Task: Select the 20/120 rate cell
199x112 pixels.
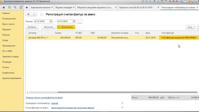Action: pyautogui.click(x=81, y=38)
